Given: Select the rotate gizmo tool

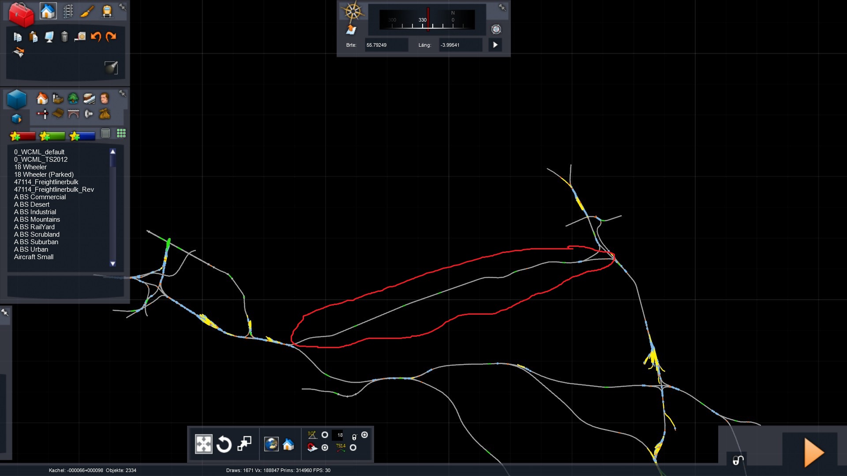Looking at the screenshot, I should point(224,444).
